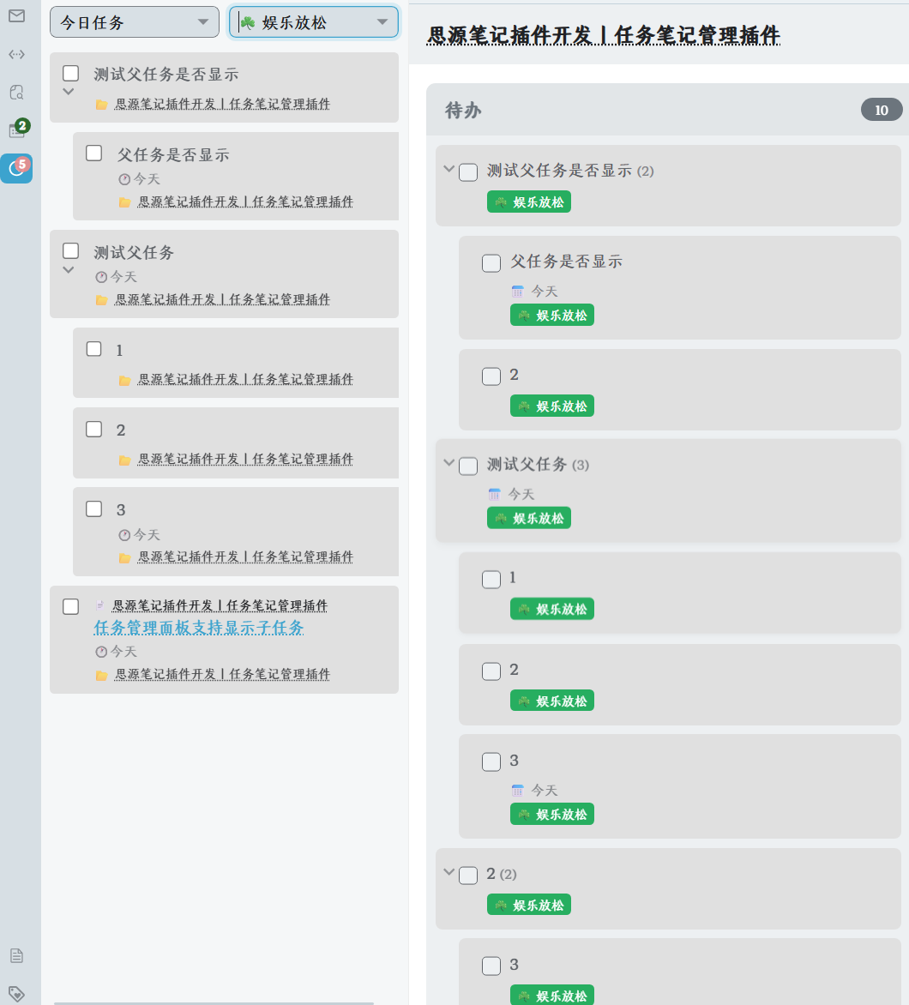The image size is (909, 1005).
Task: Open folder link under 父任务是否显示 in left list
Action: (245, 202)
